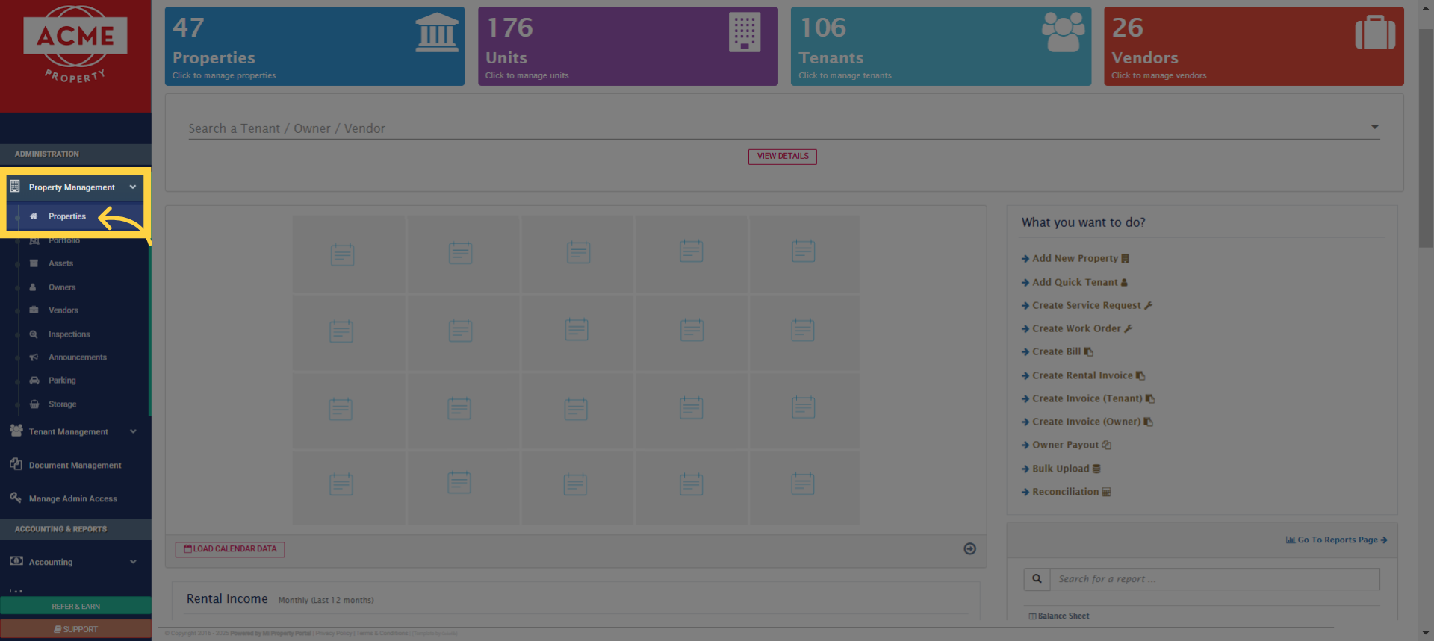Expand the Tenant Management menu chevron
This screenshot has width=1434, height=641.
click(133, 431)
